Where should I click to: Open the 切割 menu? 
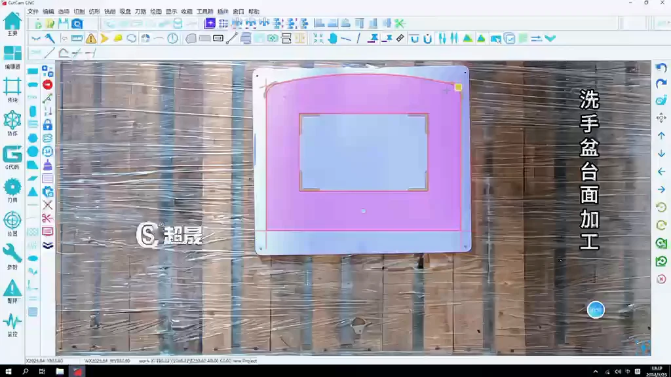(79, 12)
